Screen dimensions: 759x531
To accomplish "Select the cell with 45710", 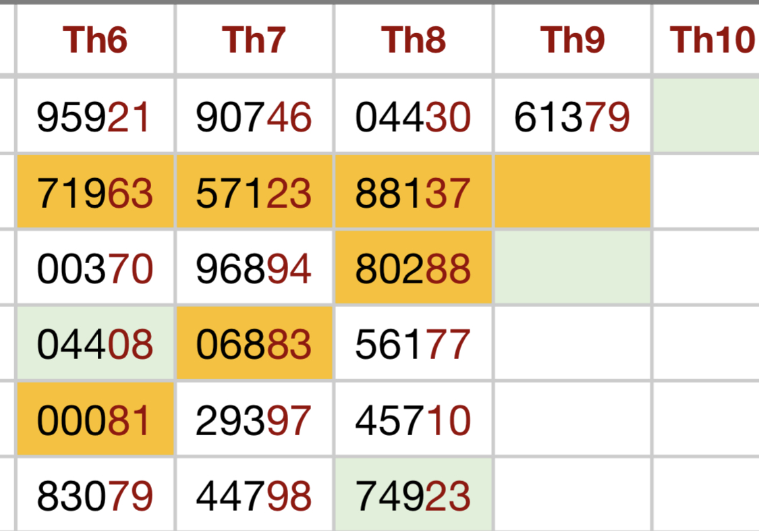I will pyautogui.click(x=414, y=420).
